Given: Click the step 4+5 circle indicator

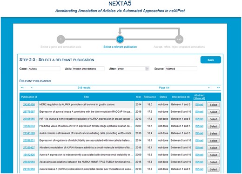Looking at the screenshot, I should click(179, 39).
